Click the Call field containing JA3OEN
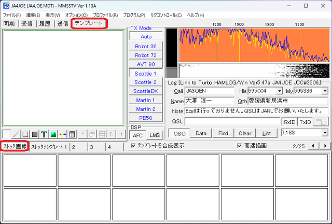 click(x=210, y=91)
